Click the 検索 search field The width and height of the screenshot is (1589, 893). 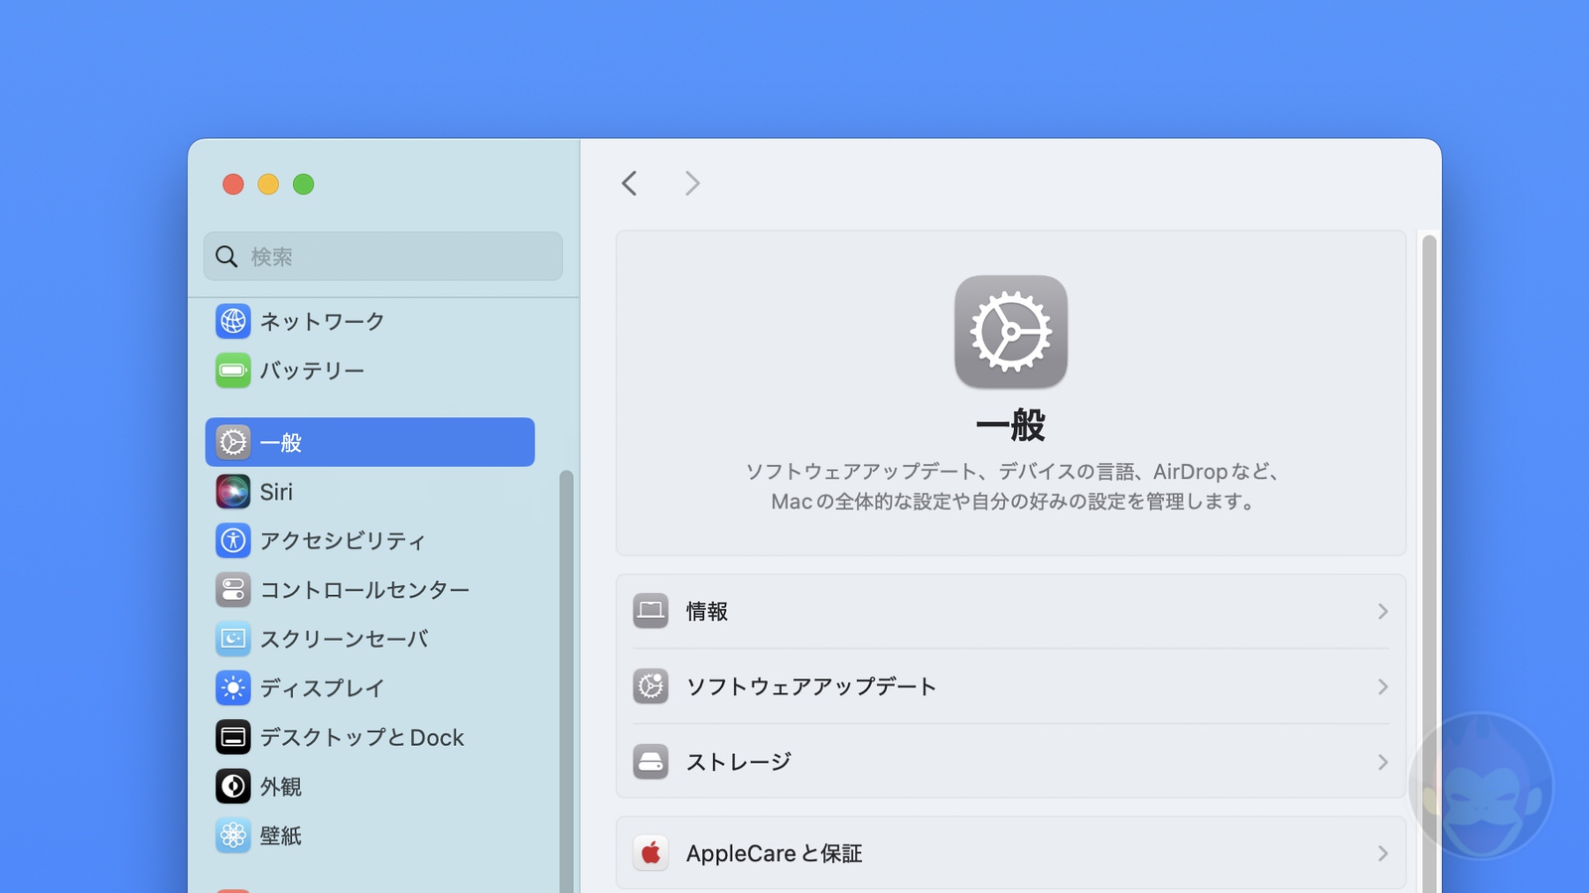tap(383, 256)
